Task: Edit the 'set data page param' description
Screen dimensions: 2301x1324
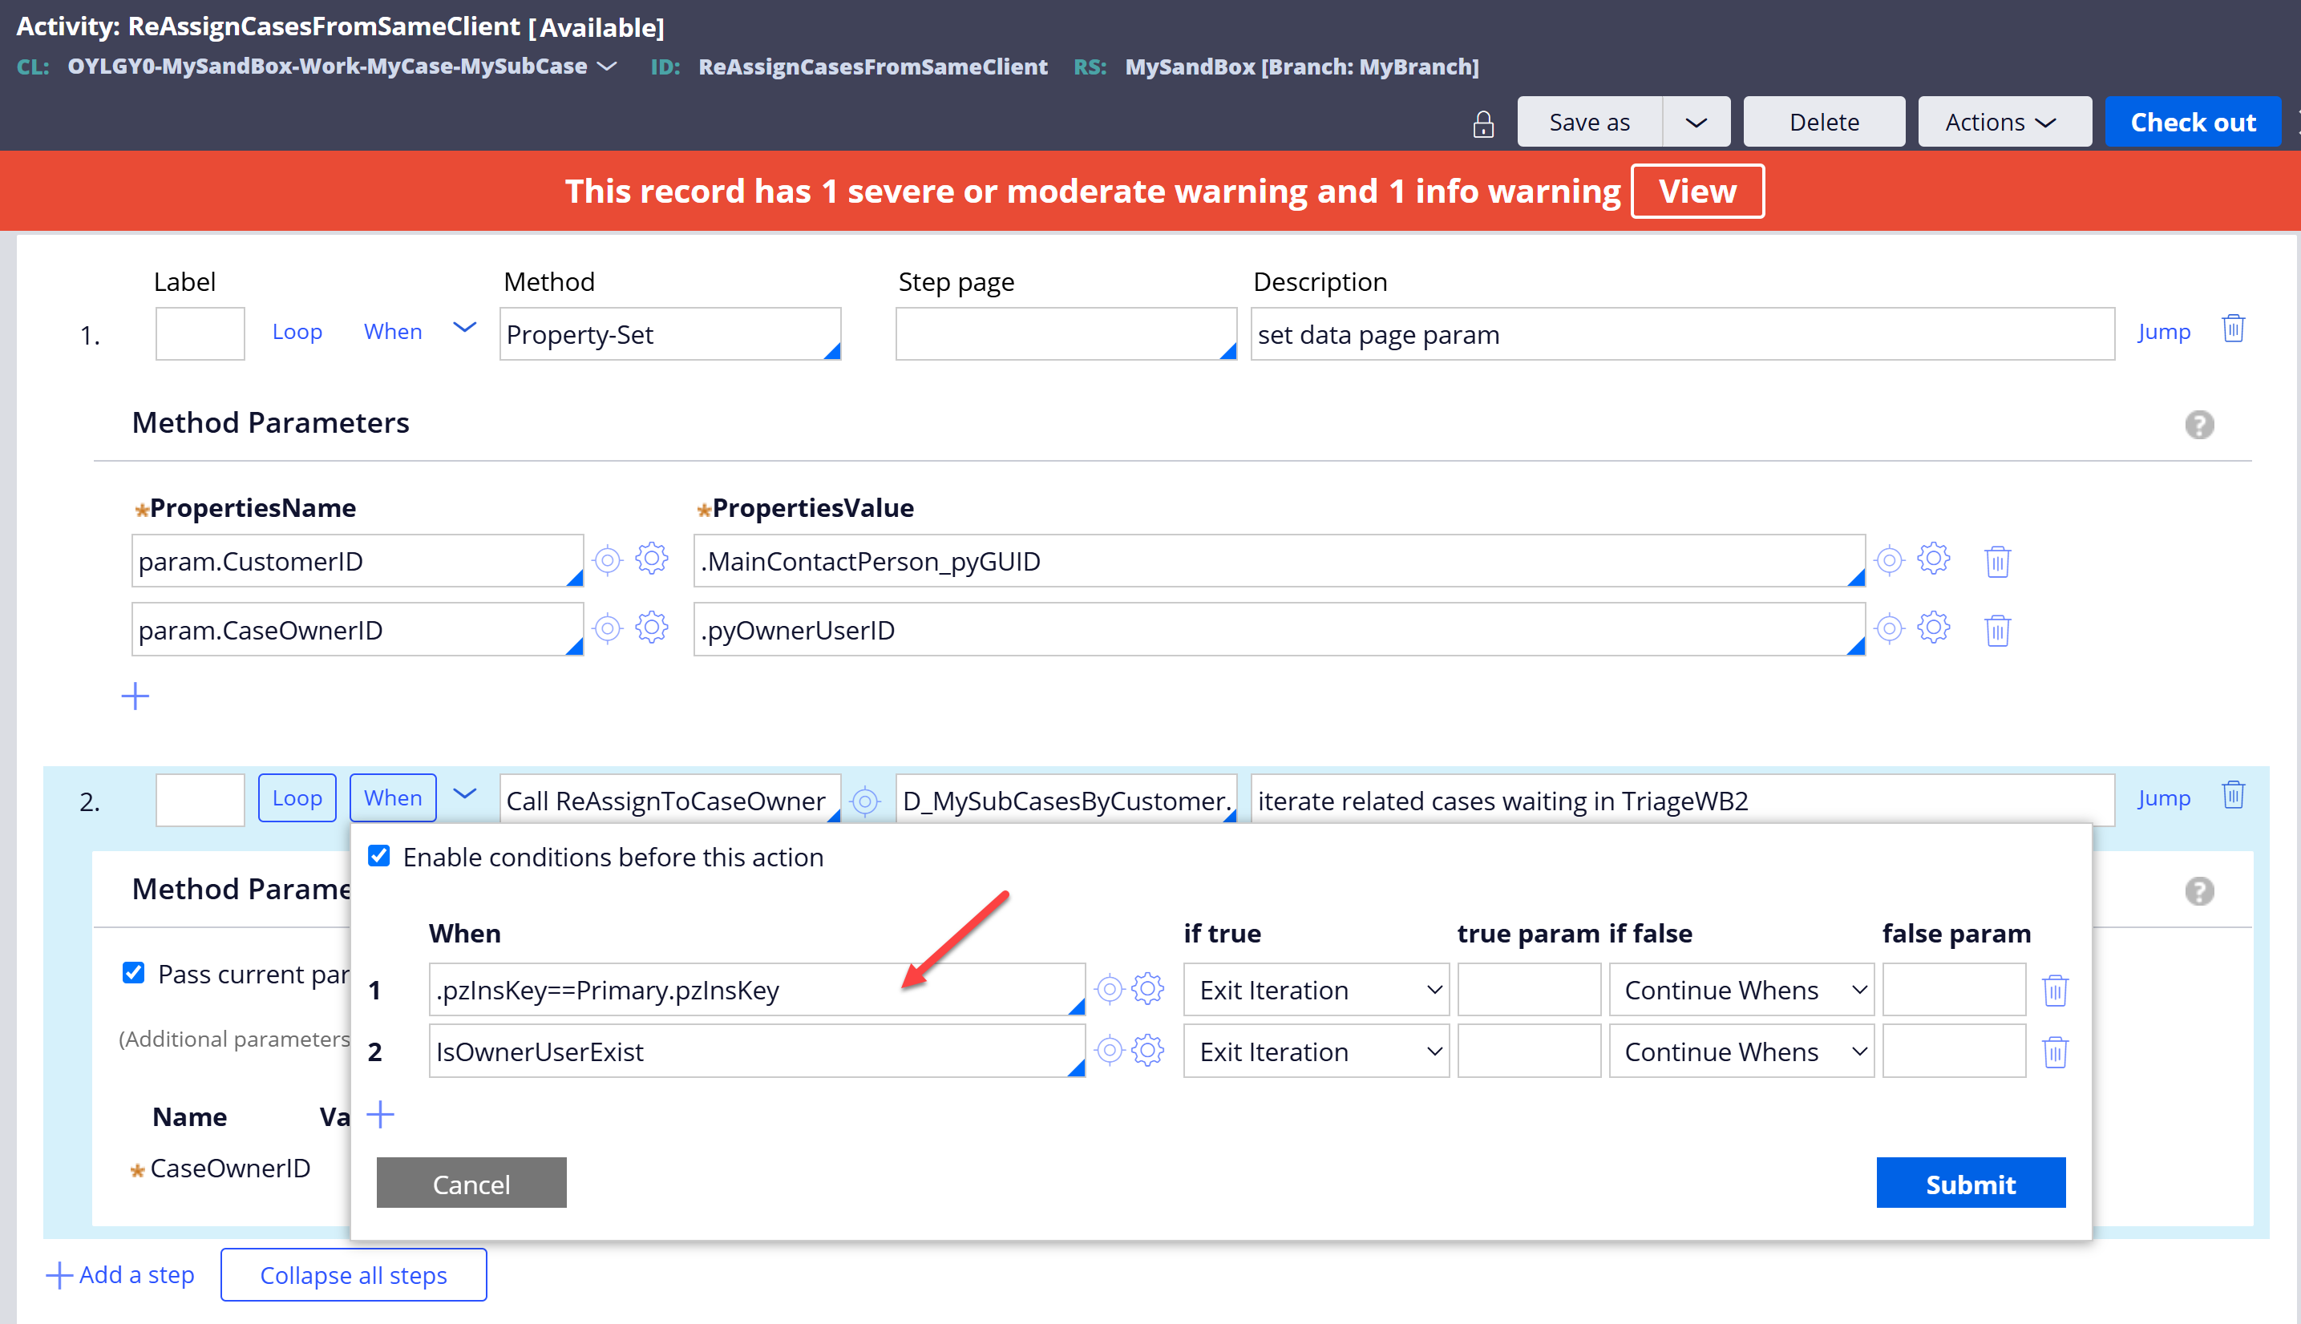Action: pyautogui.click(x=1683, y=333)
